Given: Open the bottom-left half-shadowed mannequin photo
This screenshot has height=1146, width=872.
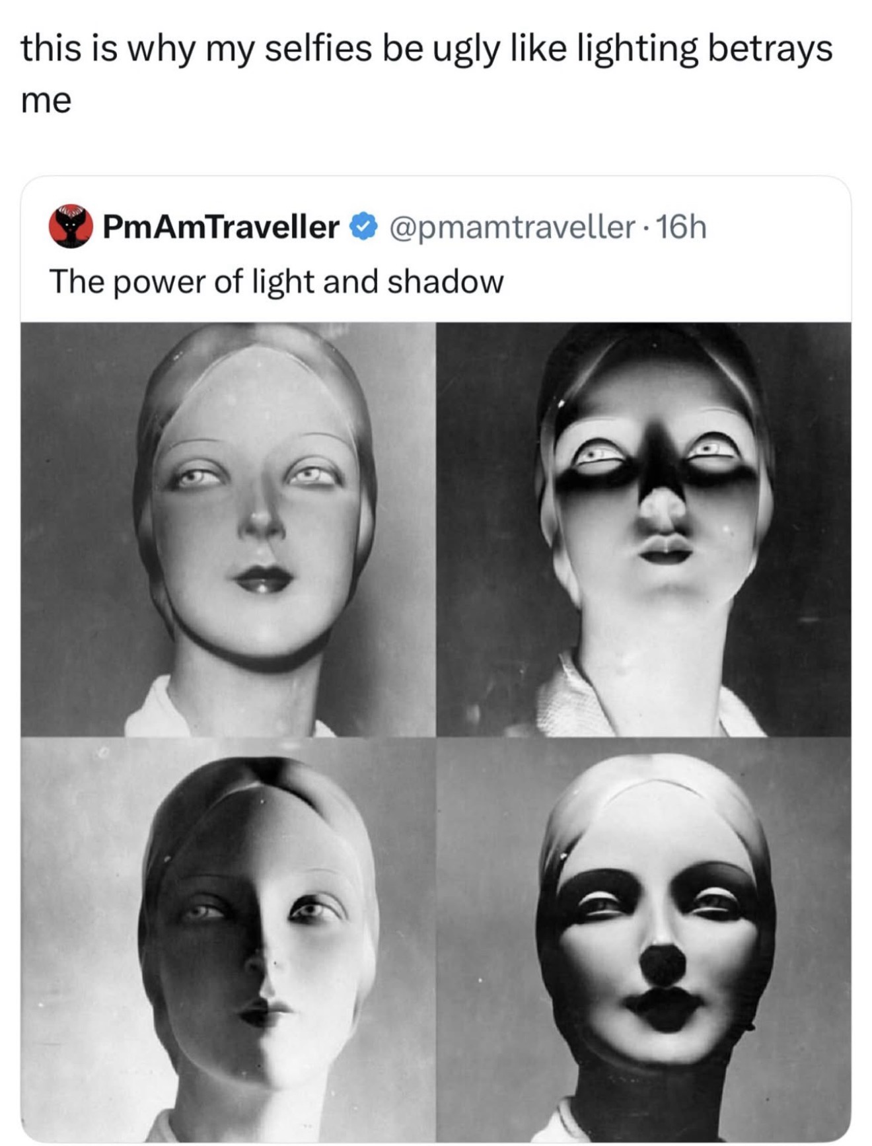Looking at the screenshot, I should point(228,939).
